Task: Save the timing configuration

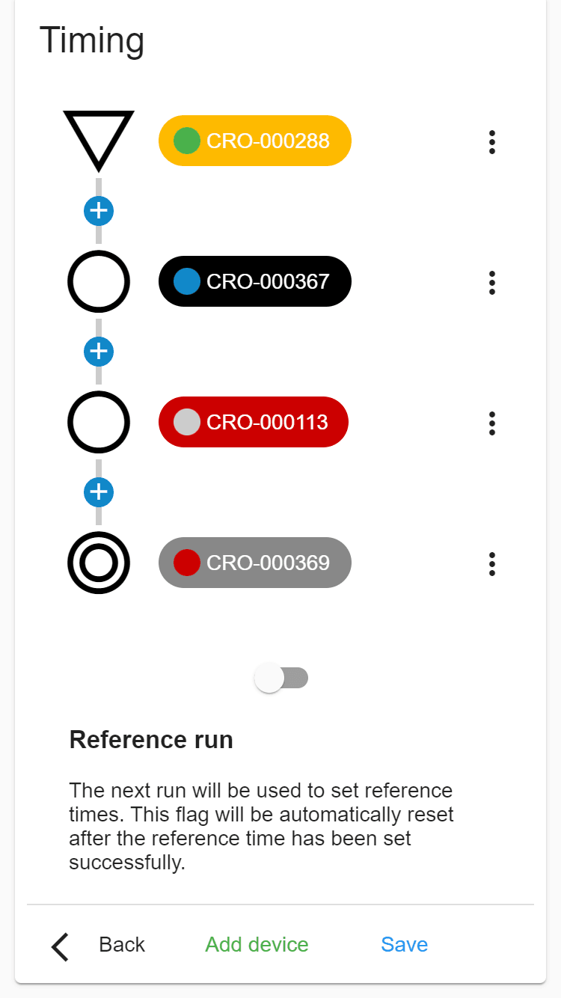Action: point(405,945)
